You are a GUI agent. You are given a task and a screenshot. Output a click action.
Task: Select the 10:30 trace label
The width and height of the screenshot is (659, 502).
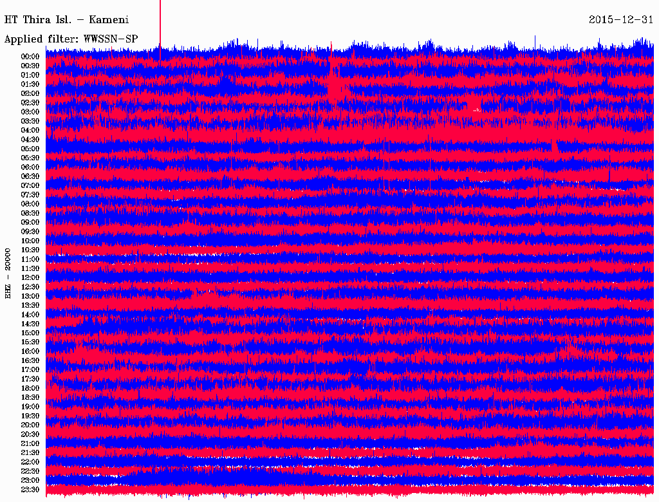[30, 250]
